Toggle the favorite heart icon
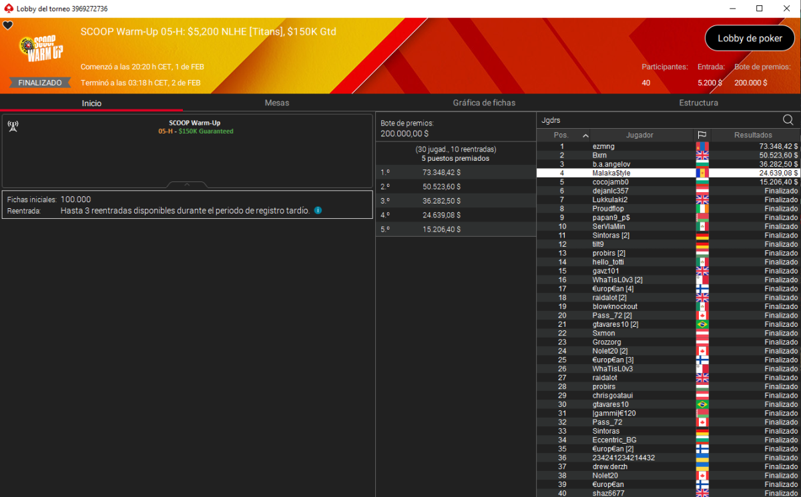 [x=8, y=25]
